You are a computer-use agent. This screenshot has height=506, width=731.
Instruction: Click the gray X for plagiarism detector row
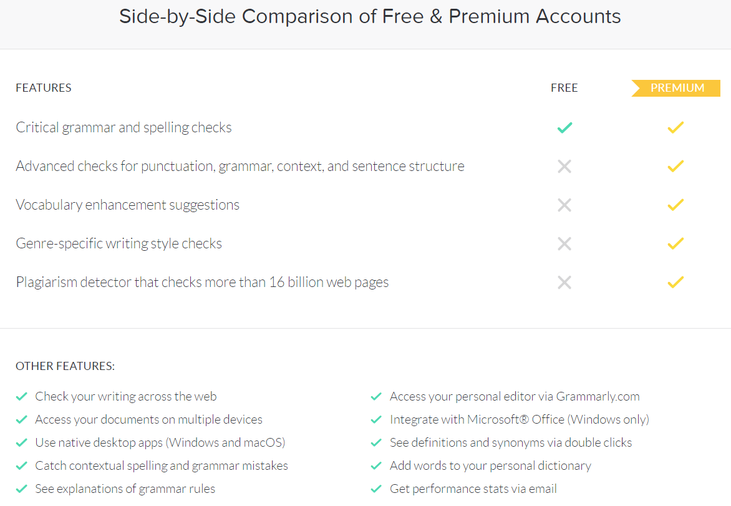click(564, 282)
